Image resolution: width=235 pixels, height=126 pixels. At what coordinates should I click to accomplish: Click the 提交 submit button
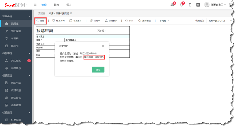40,21
